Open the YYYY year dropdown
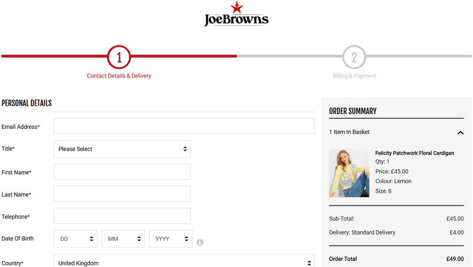The width and height of the screenshot is (473, 267). (x=171, y=239)
